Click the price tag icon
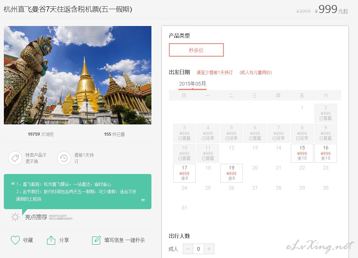Screen dimensions: 358x258 pyautogui.click(x=15, y=158)
